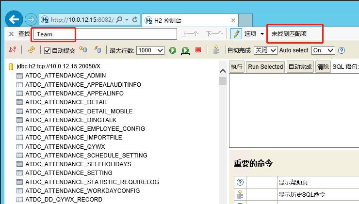The image size is (359, 204).
Task: Open the 最大行数 1000 dropdown
Action: point(150,50)
